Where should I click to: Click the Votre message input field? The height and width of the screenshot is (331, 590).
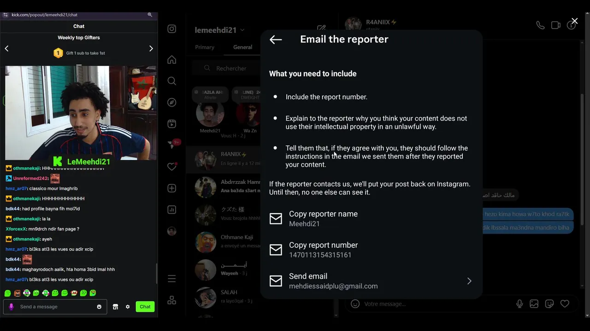click(x=438, y=303)
